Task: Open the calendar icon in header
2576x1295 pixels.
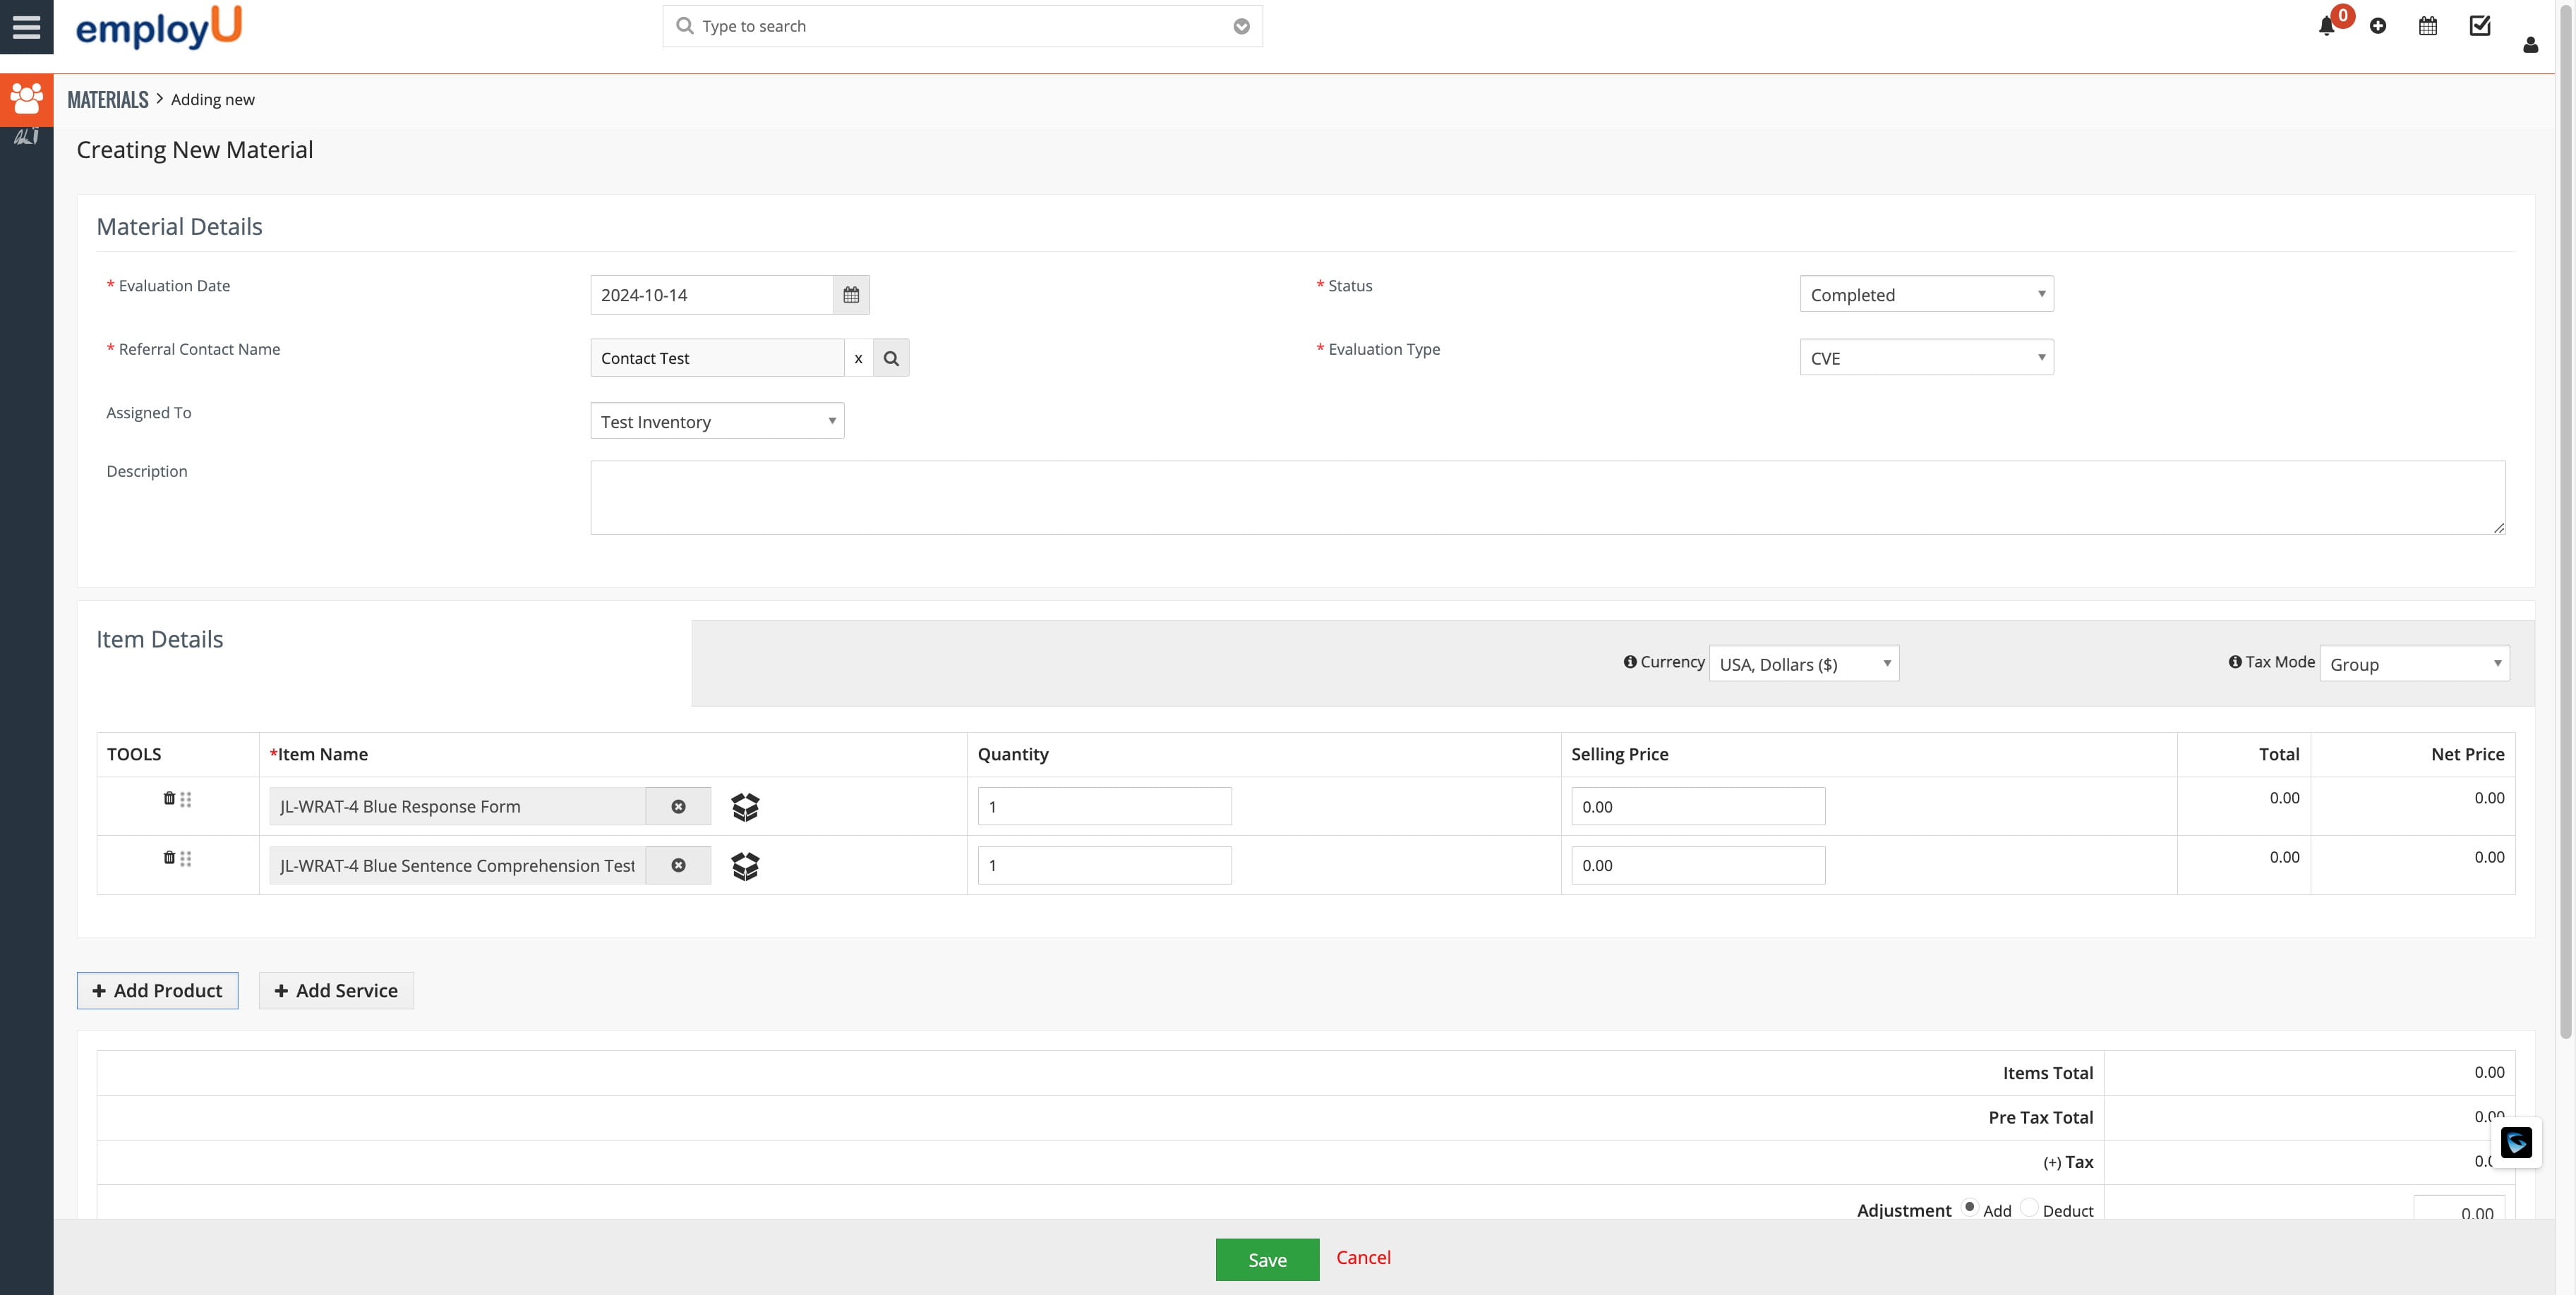Action: tap(2428, 27)
